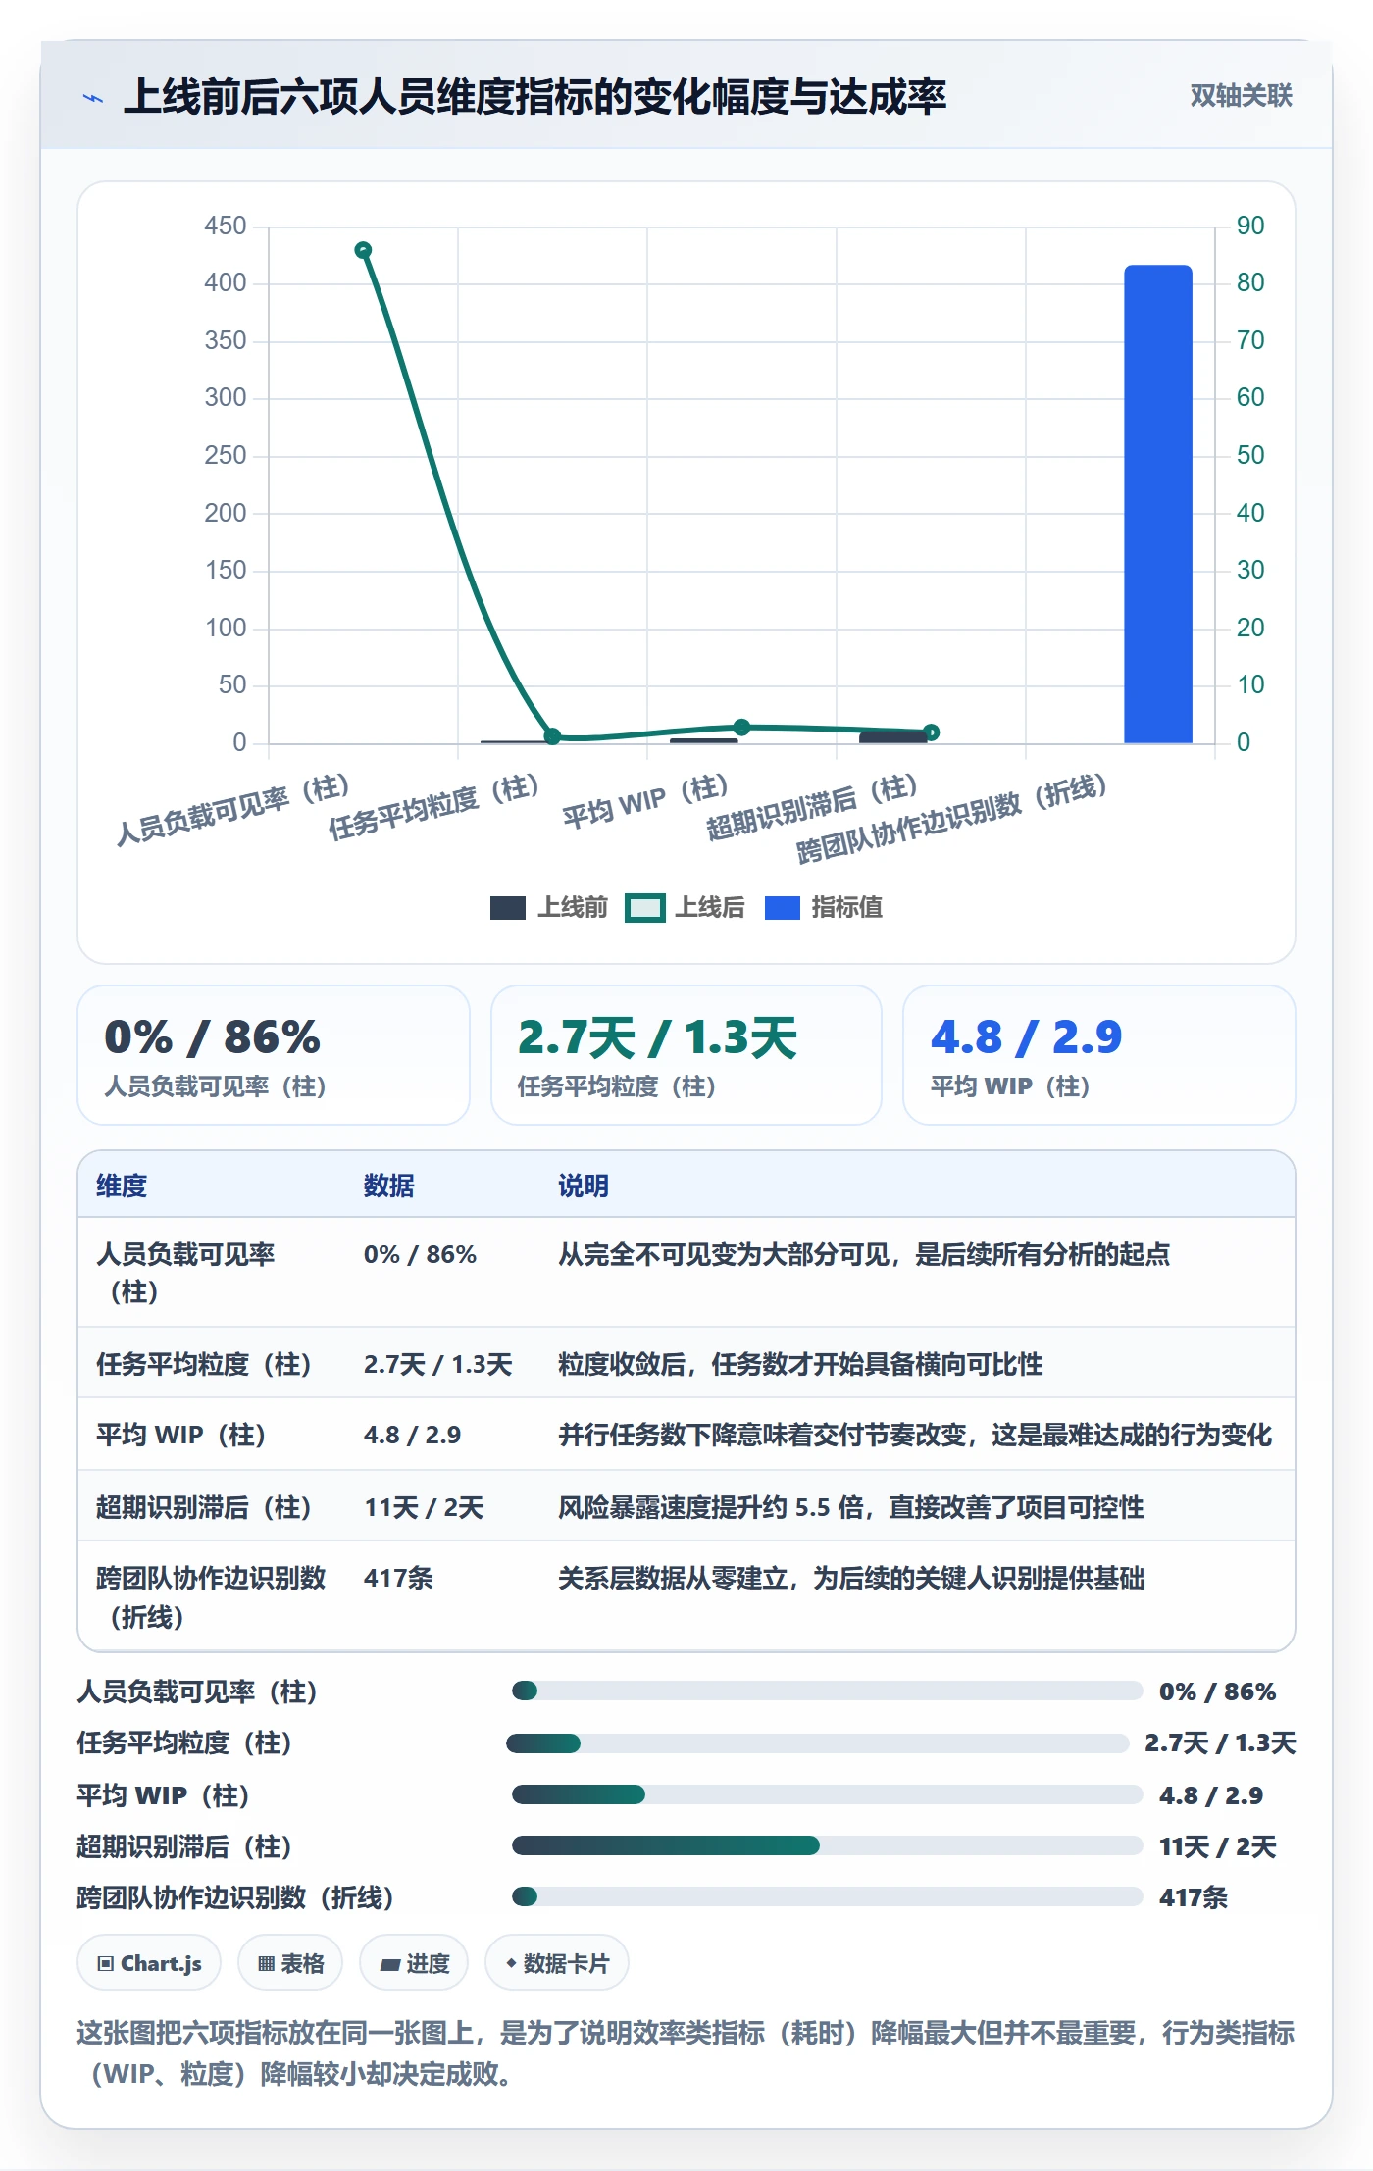
Task: Click the main title 上线前后六项人员维度指标
Action: 534,97
